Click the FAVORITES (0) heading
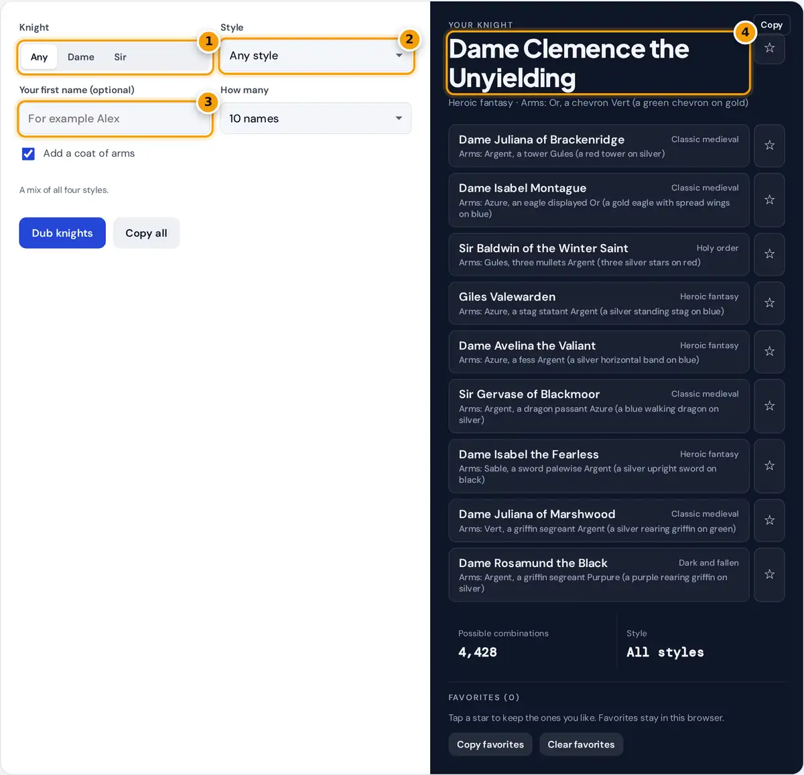 [x=484, y=697]
